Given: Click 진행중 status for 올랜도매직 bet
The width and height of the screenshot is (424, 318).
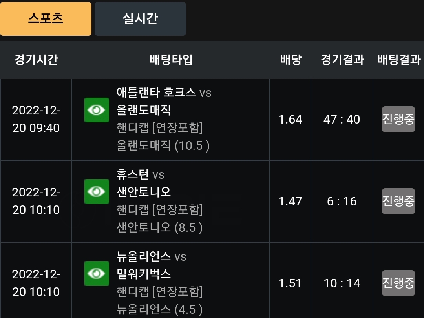Looking at the screenshot, I should point(398,119).
